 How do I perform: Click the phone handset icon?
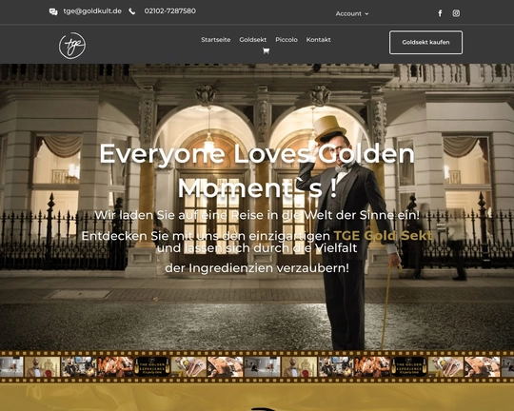click(131, 11)
